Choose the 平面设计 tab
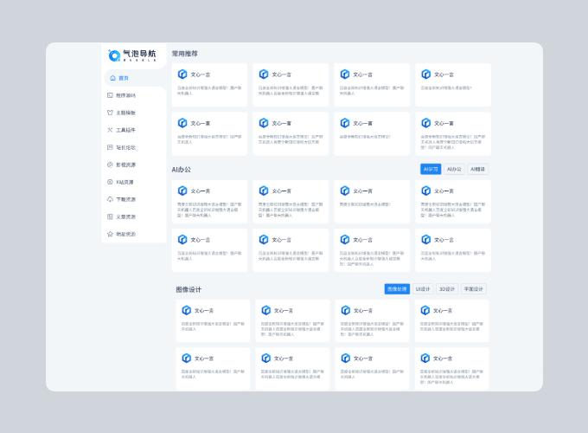Image resolution: width=588 pixels, height=433 pixels. [x=473, y=289]
